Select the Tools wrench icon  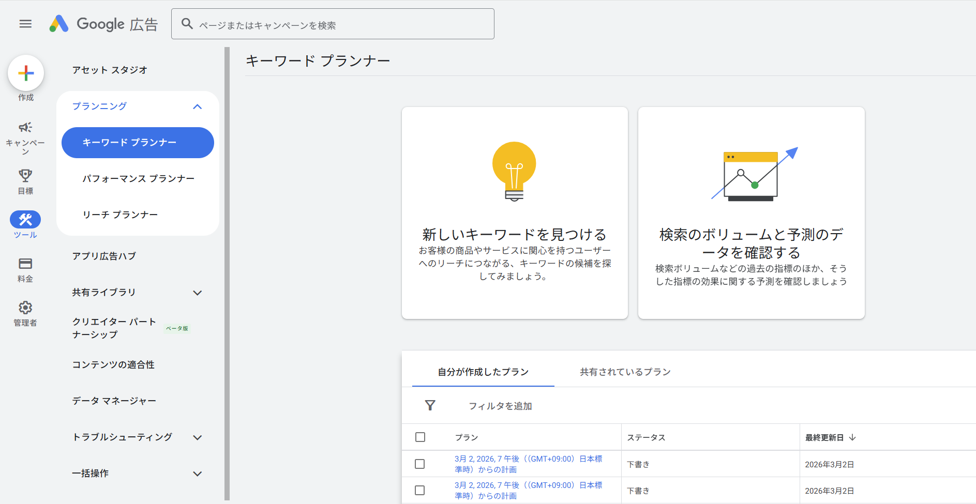coord(25,220)
